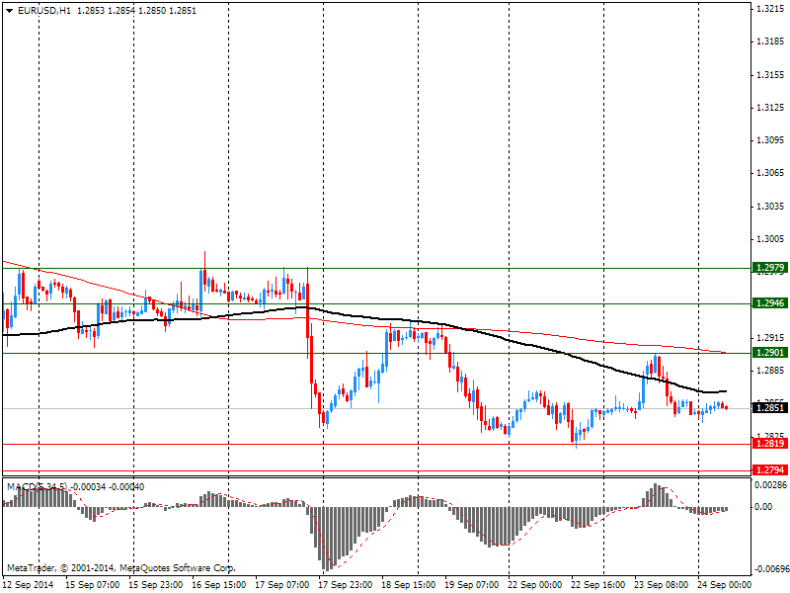Click the 15 Sep 07:00 time axis label

pos(93,585)
